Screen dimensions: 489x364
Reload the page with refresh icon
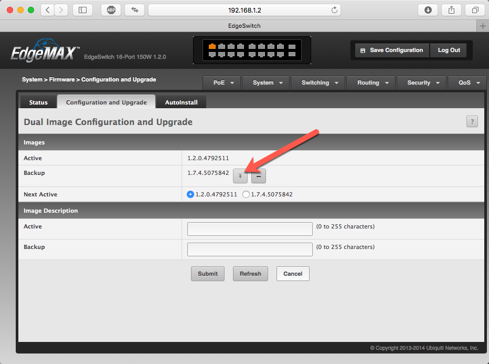pos(334,10)
